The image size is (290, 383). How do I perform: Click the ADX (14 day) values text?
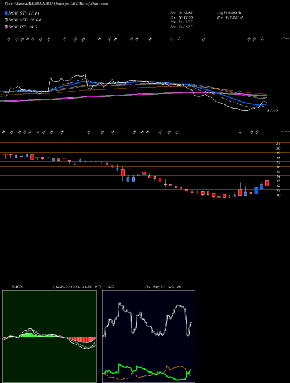click(x=163, y=287)
